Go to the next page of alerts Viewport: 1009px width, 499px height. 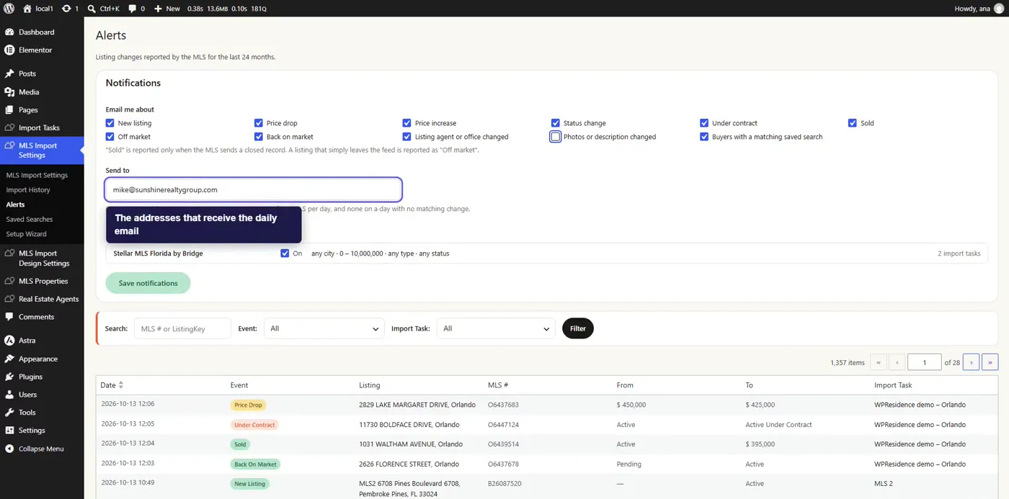971,362
